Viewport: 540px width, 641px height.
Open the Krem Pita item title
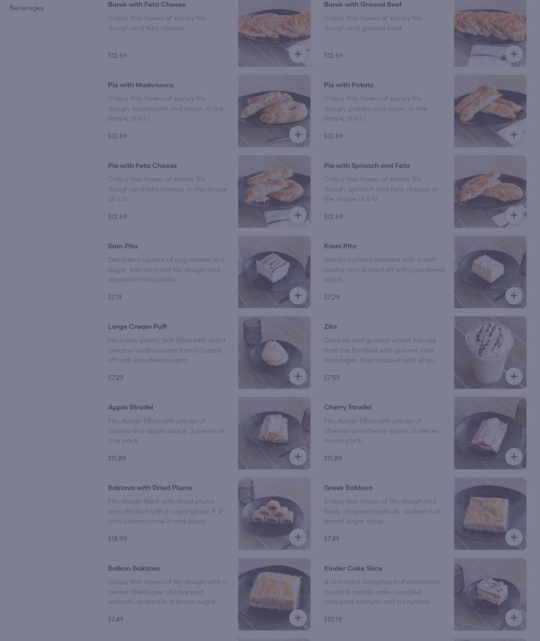(x=340, y=246)
